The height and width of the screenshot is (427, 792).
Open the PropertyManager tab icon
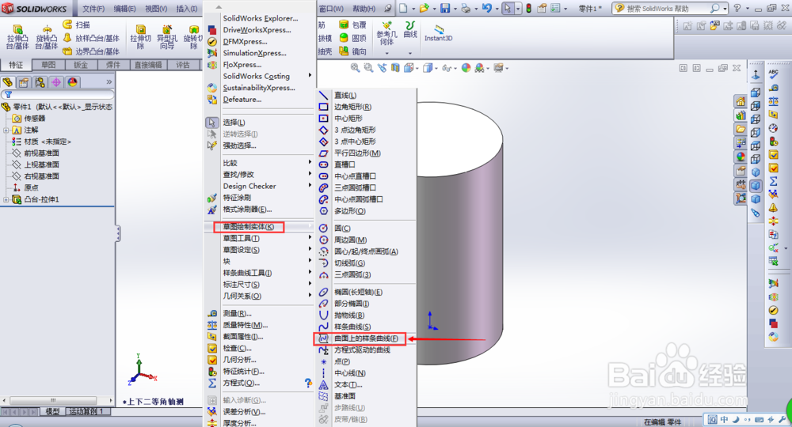click(24, 82)
